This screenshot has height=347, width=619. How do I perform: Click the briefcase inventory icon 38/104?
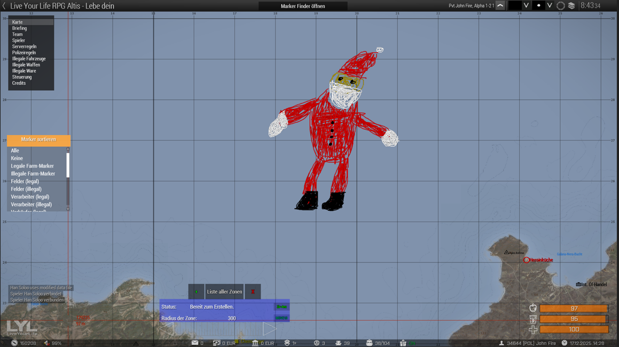click(x=369, y=343)
